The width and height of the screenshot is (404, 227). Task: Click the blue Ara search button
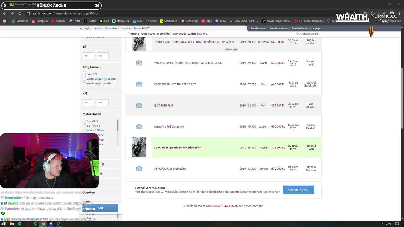coord(100,208)
